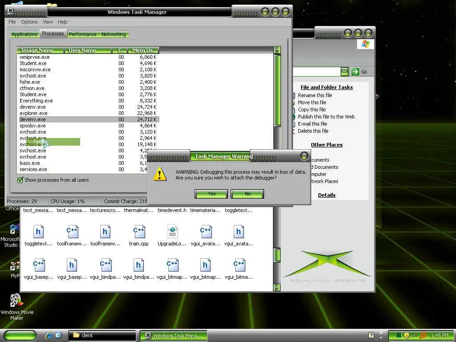Select the vgui_bitma... C++ file in last column

click(x=239, y=265)
